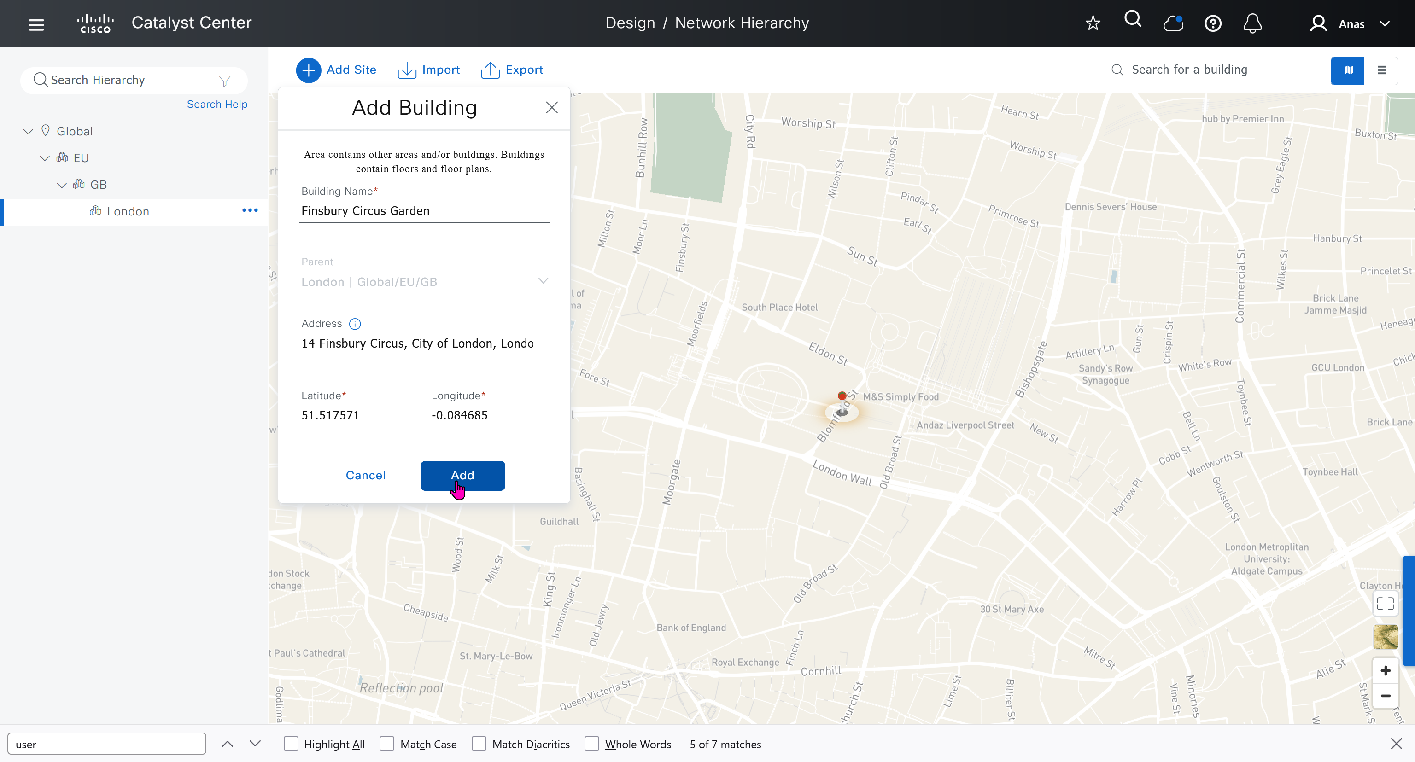Click the favorites star icon
The width and height of the screenshot is (1415, 762).
tap(1093, 23)
